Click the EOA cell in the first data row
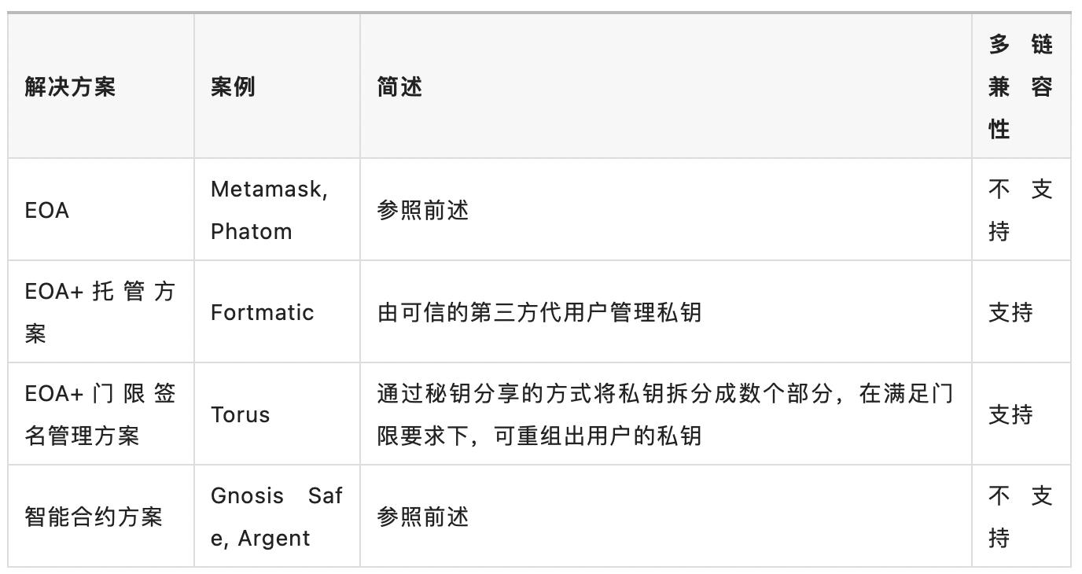 point(47,211)
